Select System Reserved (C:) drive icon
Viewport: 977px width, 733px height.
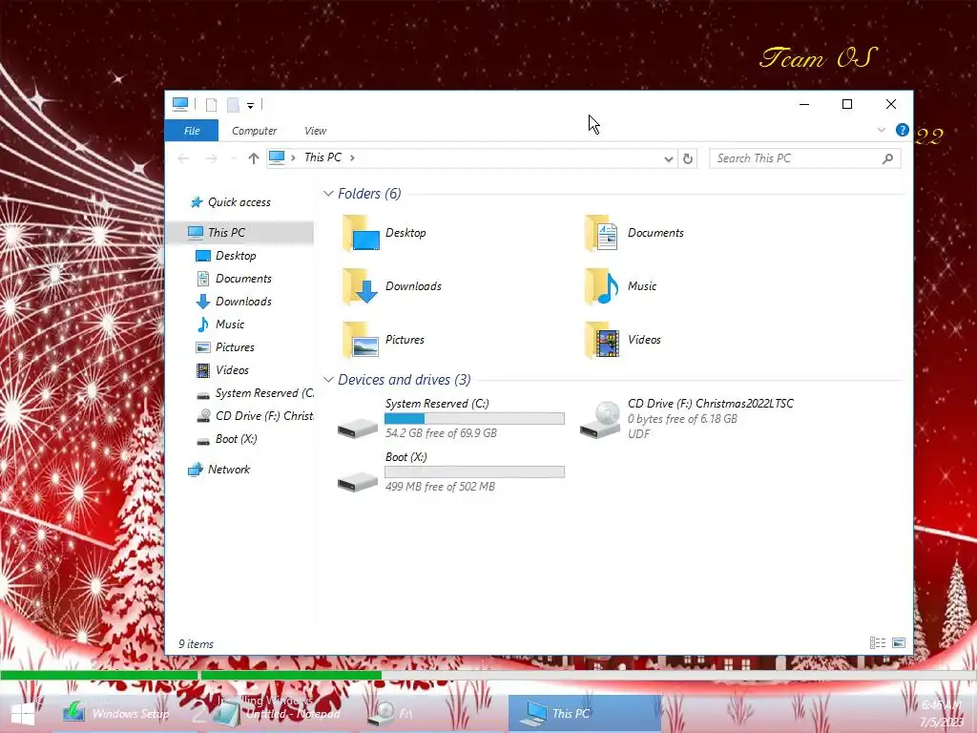click(357, 427)
